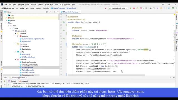Collapse the com.project package
This screenshot has width=178, height=100.
[13, 31]
